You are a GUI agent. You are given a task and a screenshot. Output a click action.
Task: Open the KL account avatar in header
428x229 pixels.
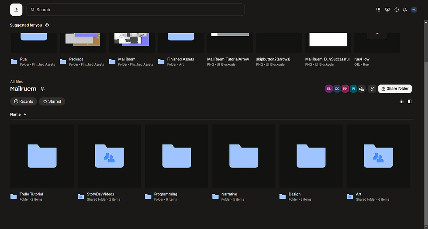point(414,10)
